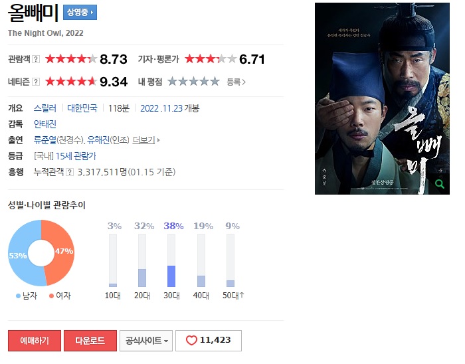Viewport: 465px width, 364px height.
Task: Open help icon next to 관람객
Action: point(36,59)
